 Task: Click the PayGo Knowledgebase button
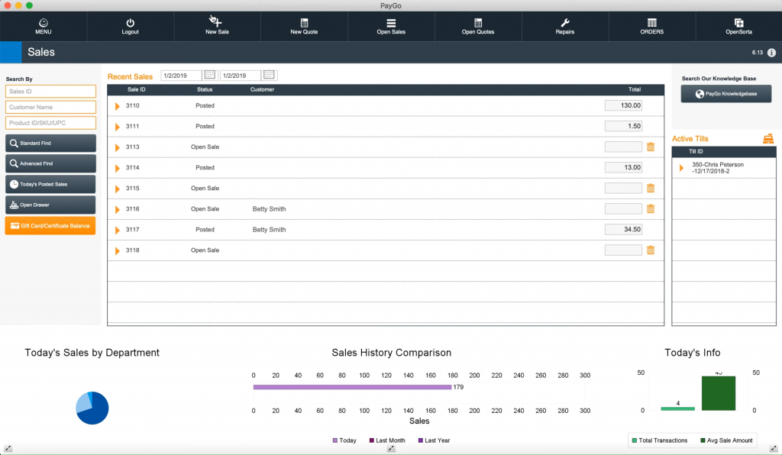coord(725,94)
